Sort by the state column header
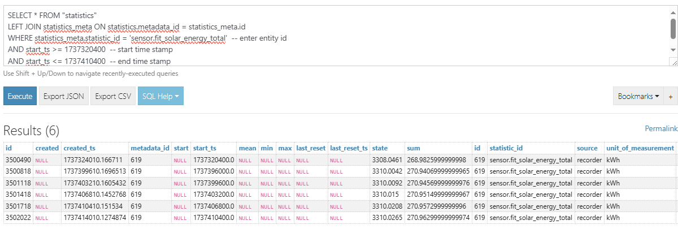The image size is (678, 229). point(380,148)
